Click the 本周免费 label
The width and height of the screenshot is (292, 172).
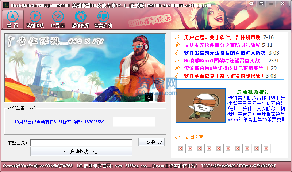(194, 137)
